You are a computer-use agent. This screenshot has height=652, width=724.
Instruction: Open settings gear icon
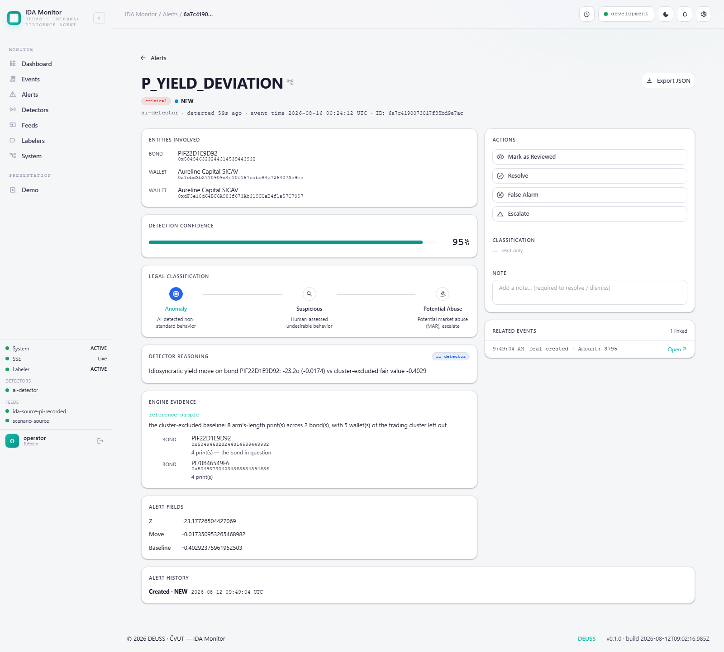click(x=704, y=14)
